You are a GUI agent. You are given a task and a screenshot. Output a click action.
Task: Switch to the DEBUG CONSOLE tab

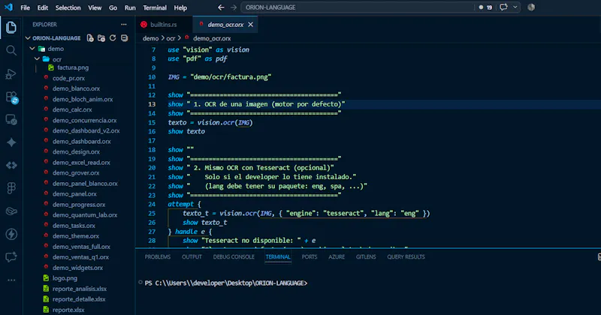(x=234, y=256)
